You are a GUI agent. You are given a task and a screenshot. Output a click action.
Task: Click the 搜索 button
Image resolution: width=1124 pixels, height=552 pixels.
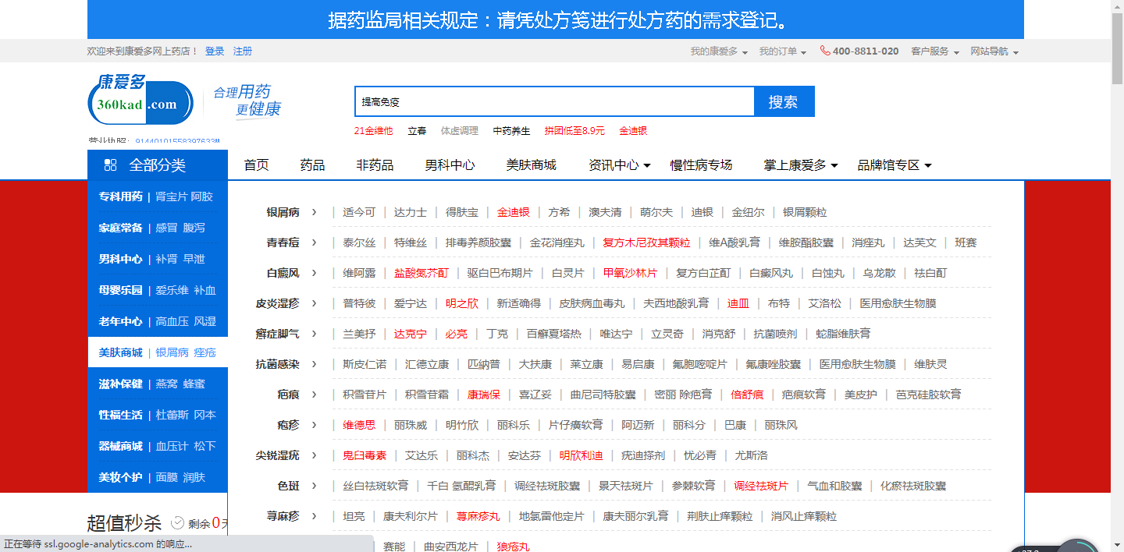pos(784,101)
